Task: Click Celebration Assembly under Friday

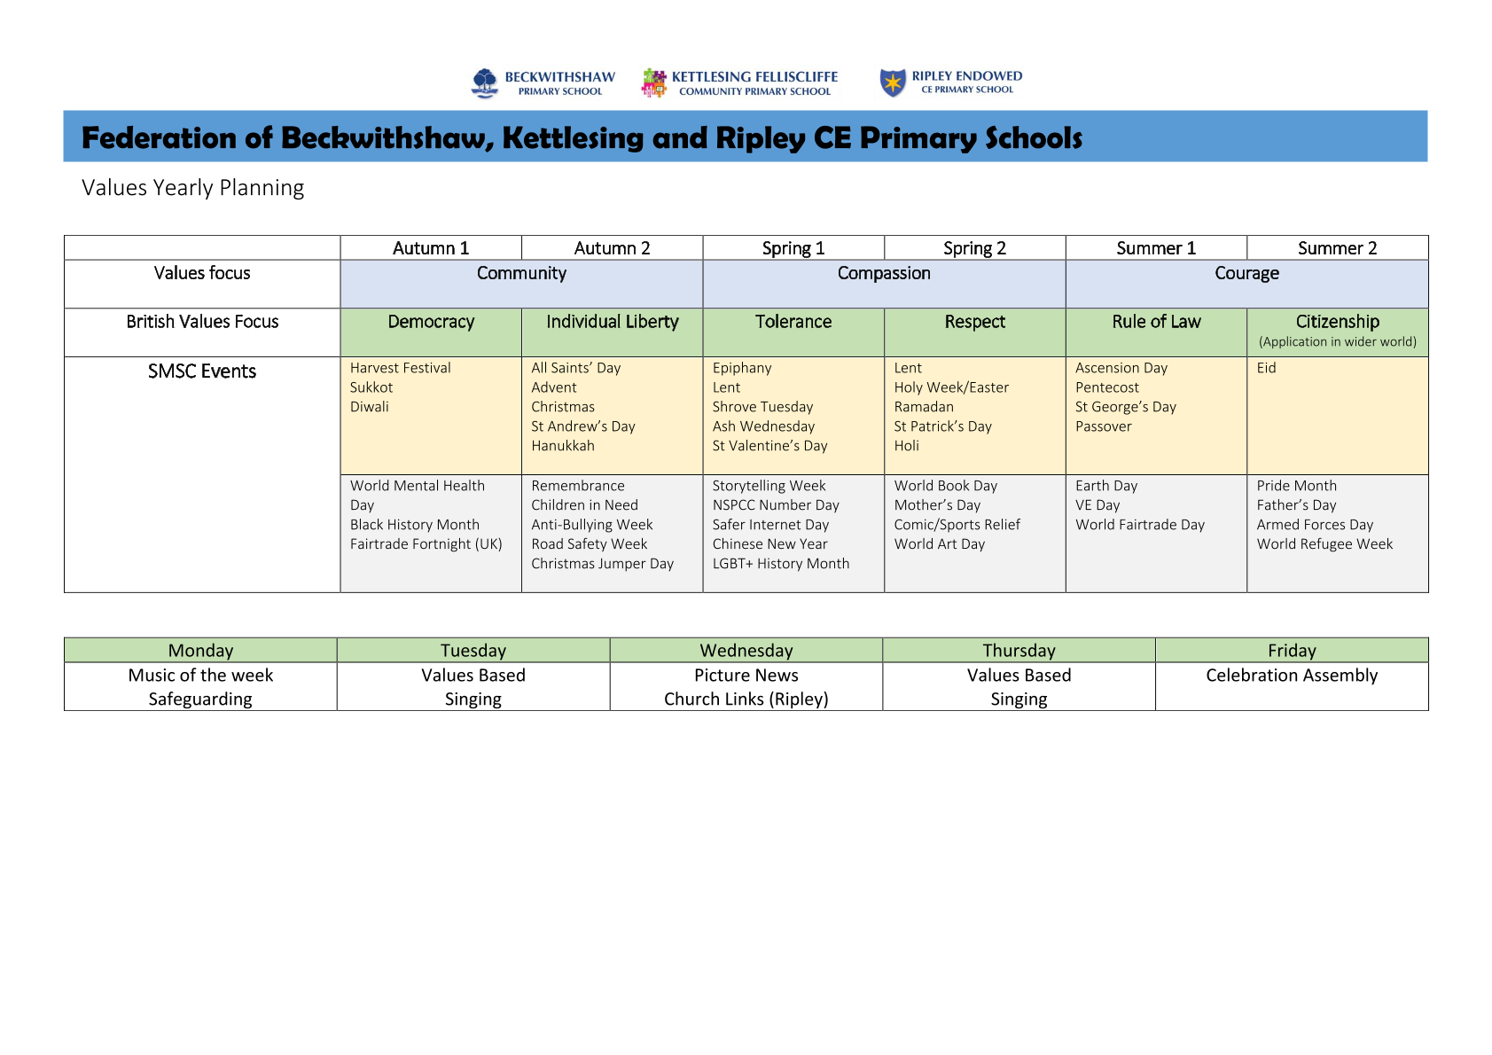Action: pos(1292,676)
